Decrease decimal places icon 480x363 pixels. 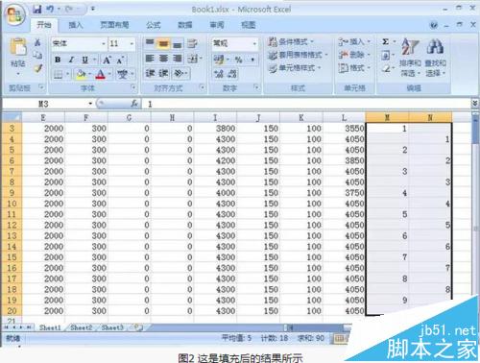[232, 74]
